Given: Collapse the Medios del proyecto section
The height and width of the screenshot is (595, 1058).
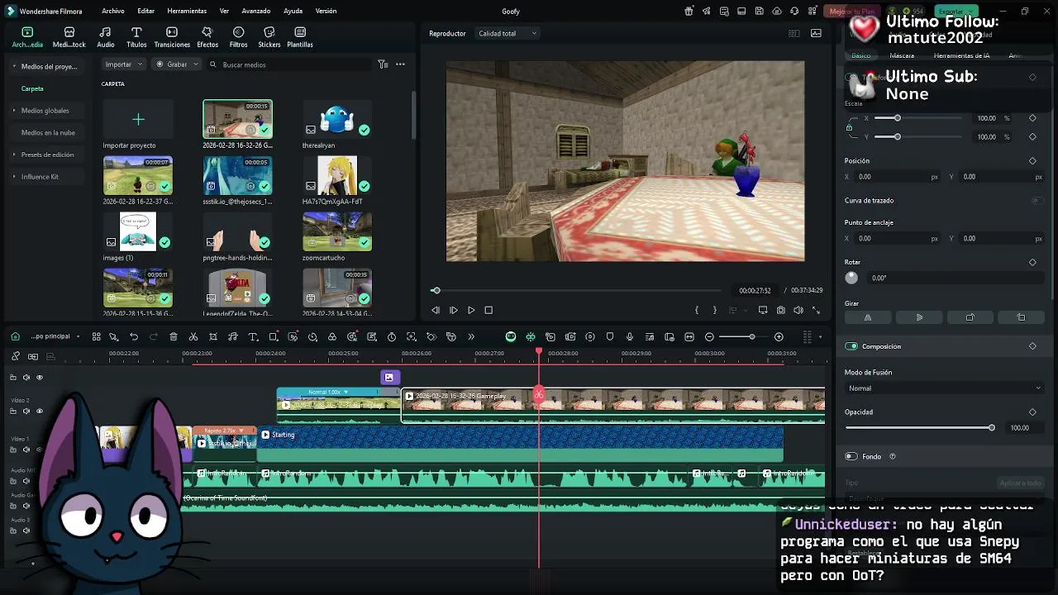Looking at the screenshot, I should coord(14,66).
